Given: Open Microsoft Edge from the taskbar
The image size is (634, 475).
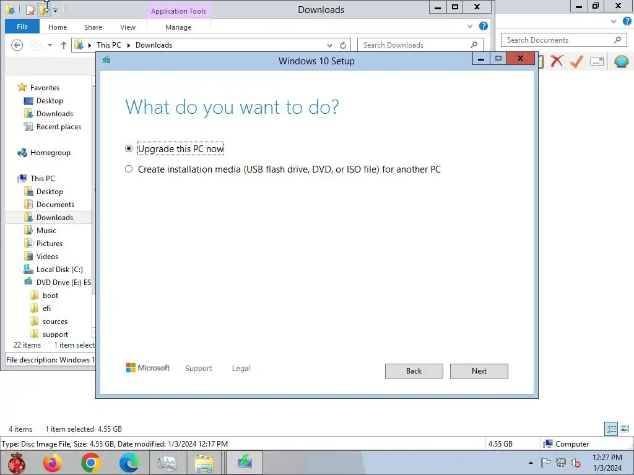Looking at the screenshot, I should [129, 463].
